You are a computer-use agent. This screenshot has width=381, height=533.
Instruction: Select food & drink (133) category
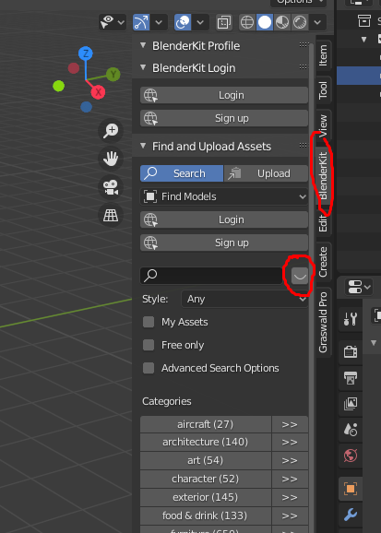(x=206, y=515)
